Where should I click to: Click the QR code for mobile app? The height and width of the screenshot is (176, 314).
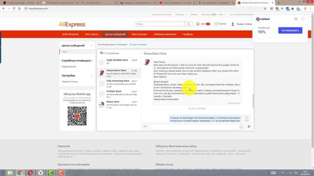pyautogui.click(x=77, y=116)
